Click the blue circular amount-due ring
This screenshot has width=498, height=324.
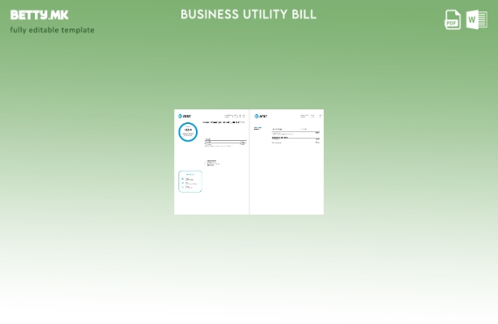click(x=188, y=132)
